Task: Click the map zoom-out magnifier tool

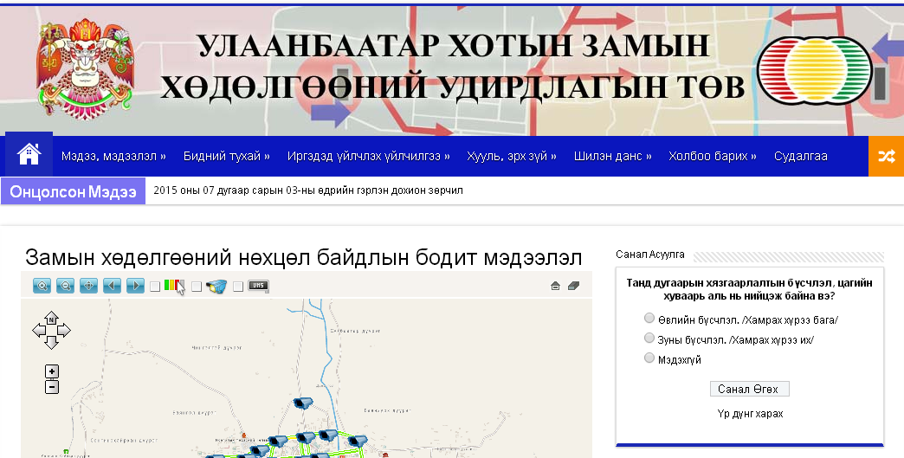Action: tap(65, 286)
